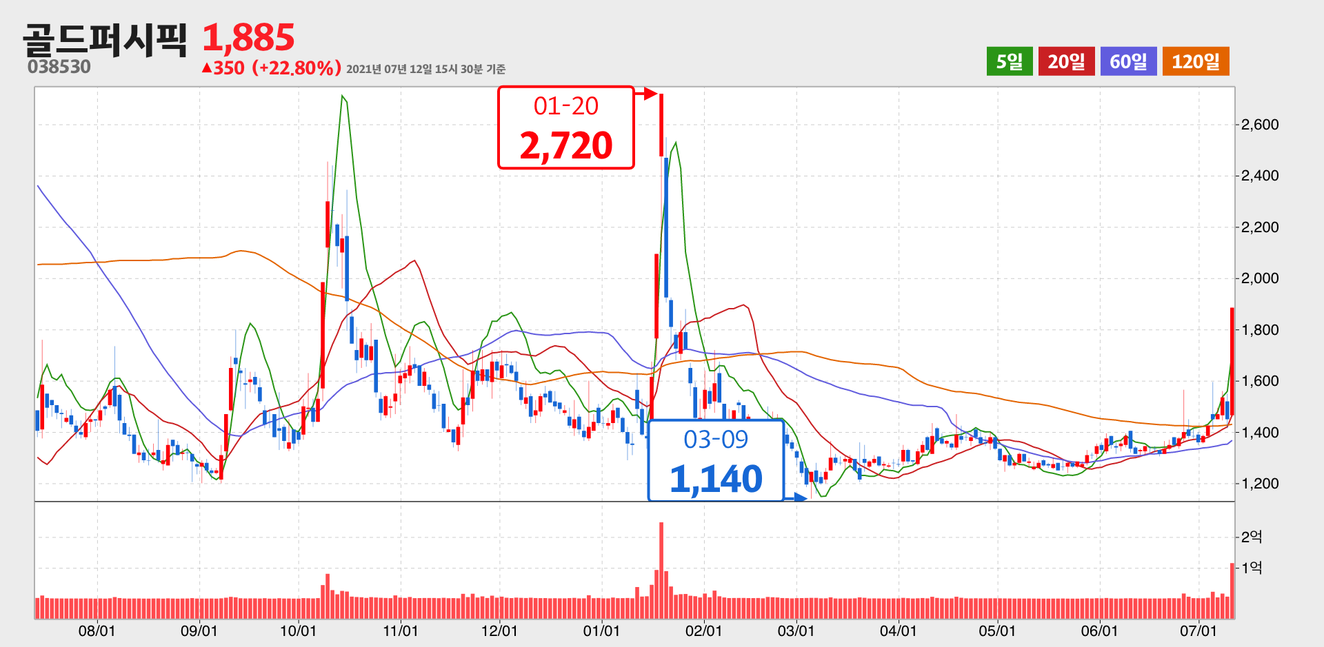Click the 20일 moving average legend
The width and height of the screenshot is (1324, 647).
pyautogui.click(x=1066, y=61)
